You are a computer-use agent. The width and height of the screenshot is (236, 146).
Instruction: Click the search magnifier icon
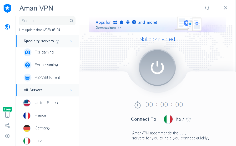pos(72,21)
